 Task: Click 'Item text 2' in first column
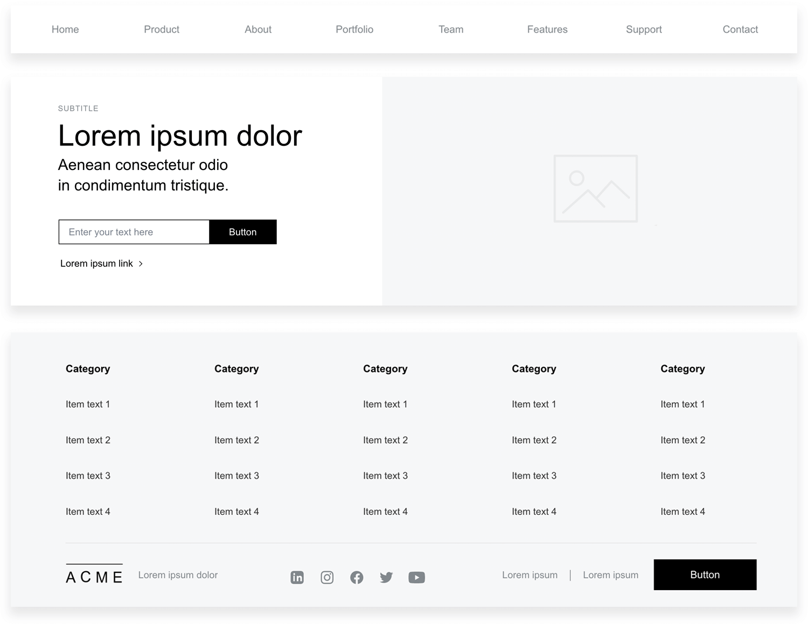point(88,440)
